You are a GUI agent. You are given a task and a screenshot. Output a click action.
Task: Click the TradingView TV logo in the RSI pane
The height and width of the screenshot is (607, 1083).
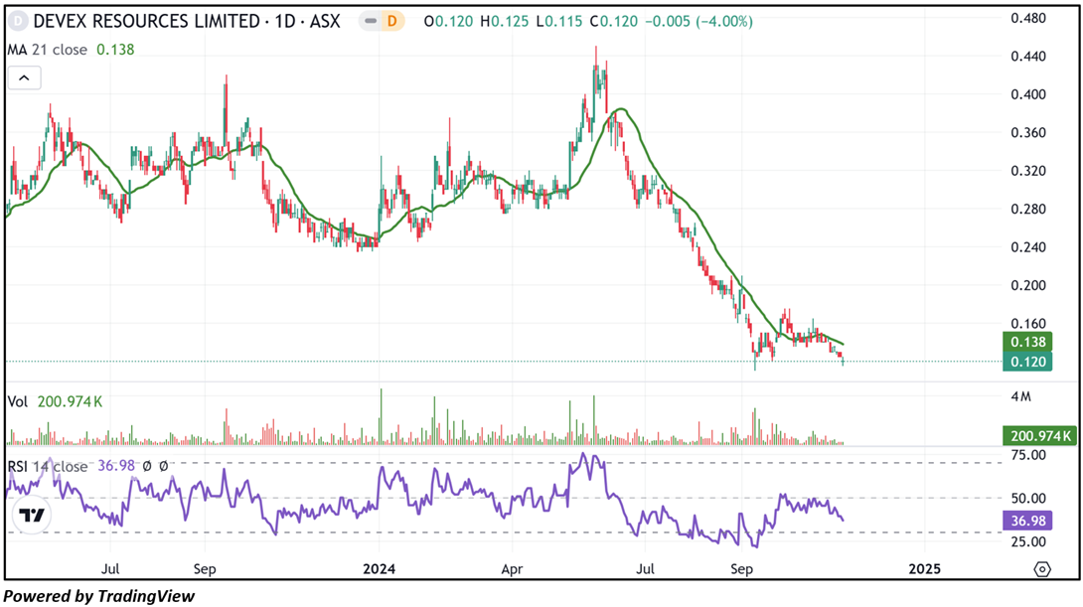point(31,516)
